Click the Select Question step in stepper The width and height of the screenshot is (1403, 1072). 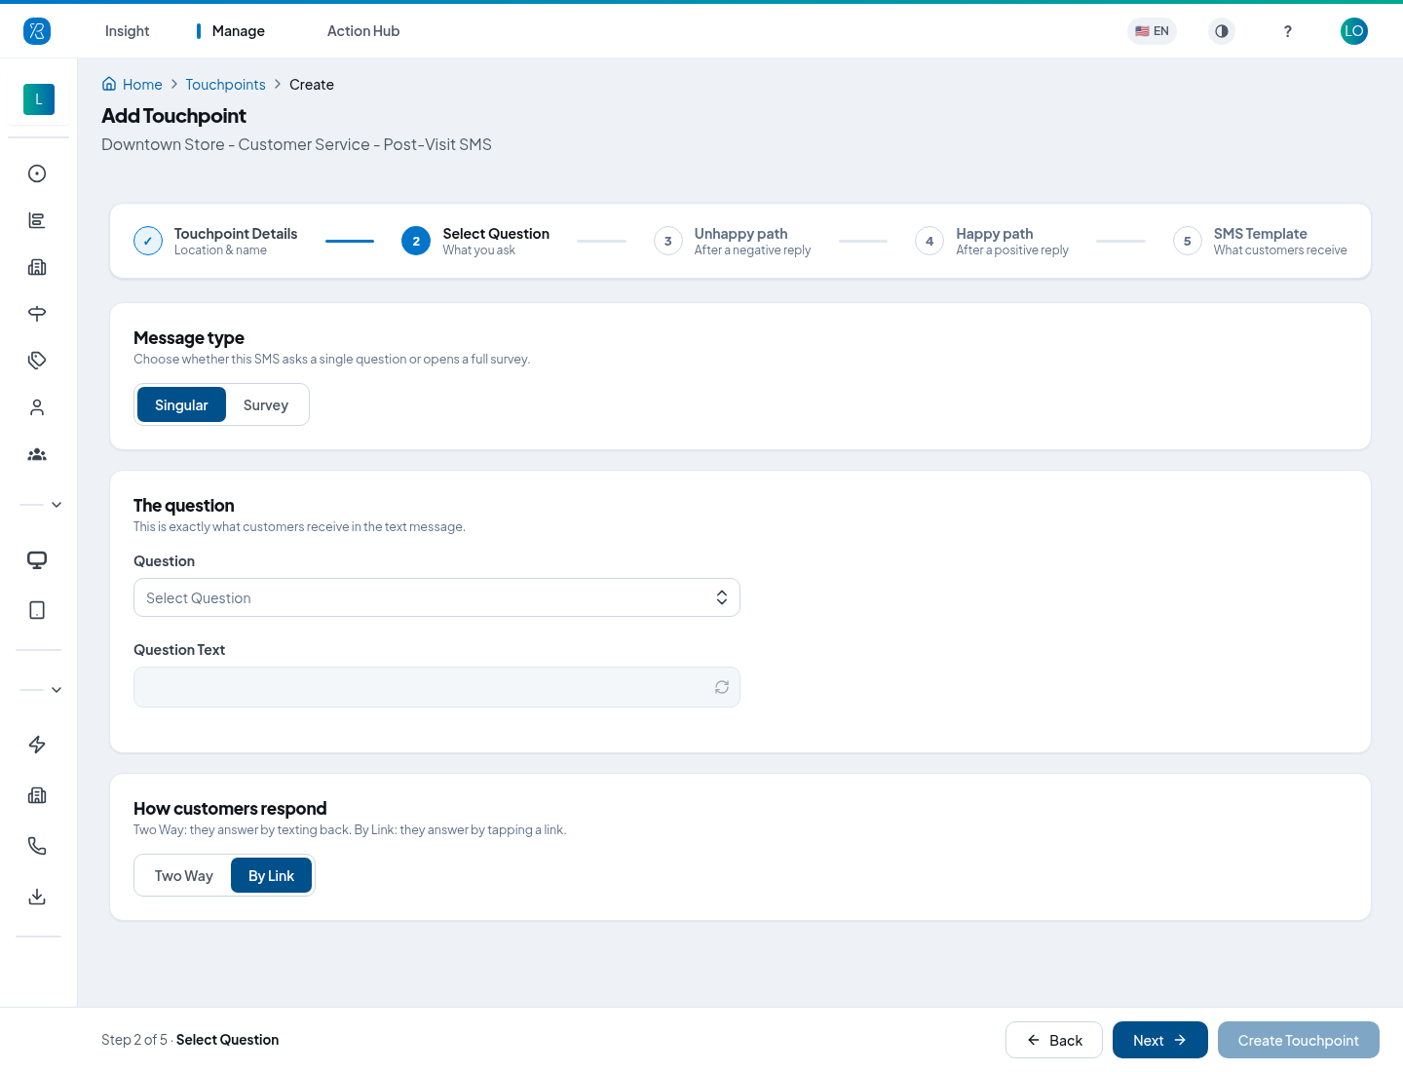pyautogui.click(x=475, y=241)
